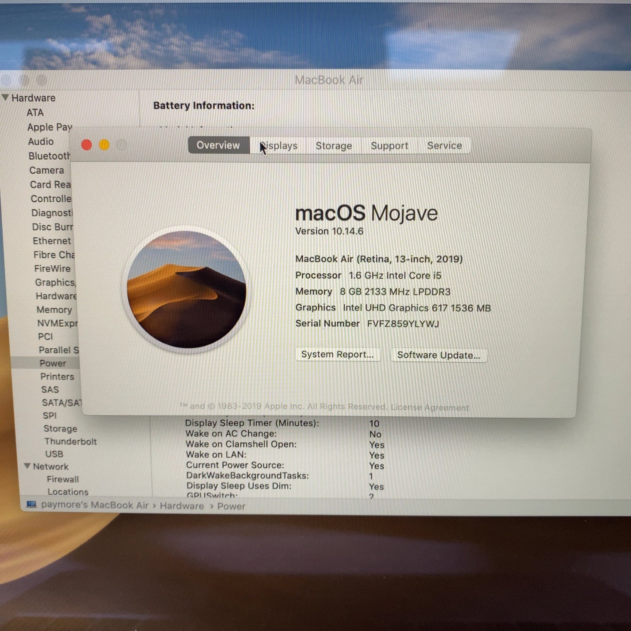Go to the Service tab

(444, 146)
